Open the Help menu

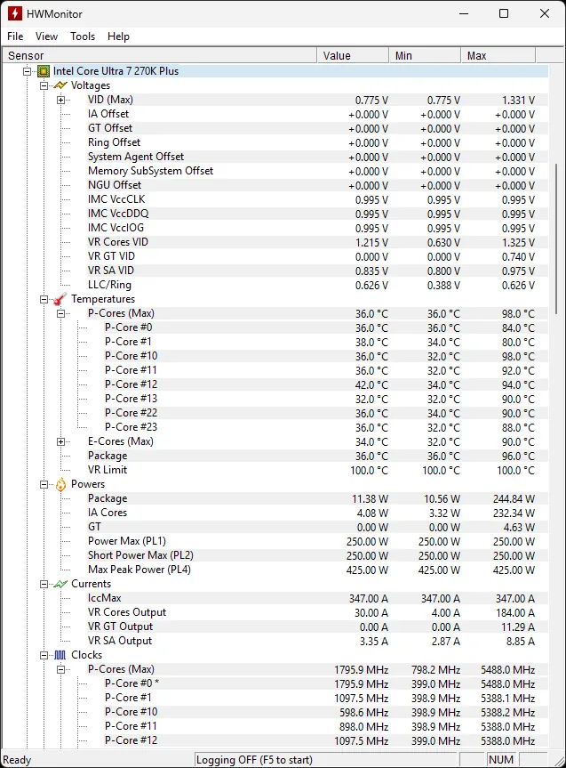click(x=118, y=36)
